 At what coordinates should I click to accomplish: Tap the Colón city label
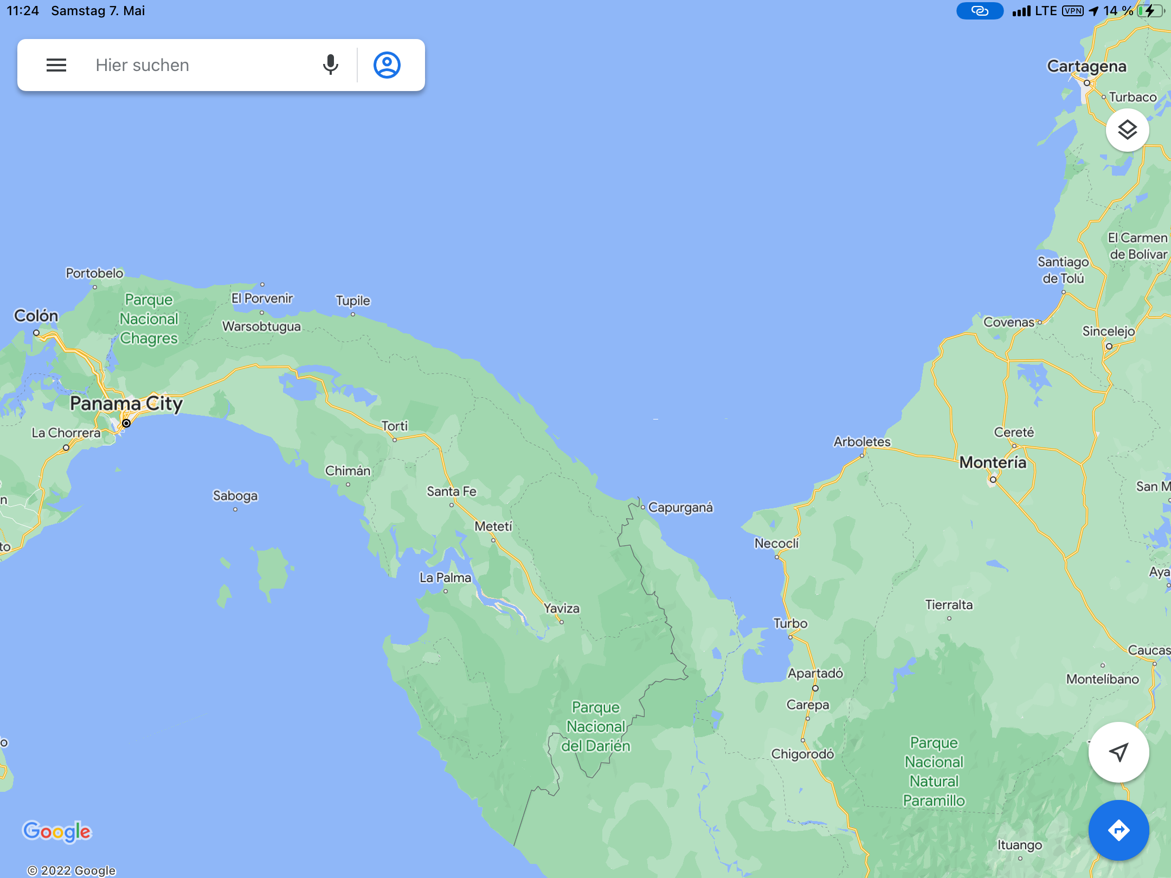click(x=36, y=315)
